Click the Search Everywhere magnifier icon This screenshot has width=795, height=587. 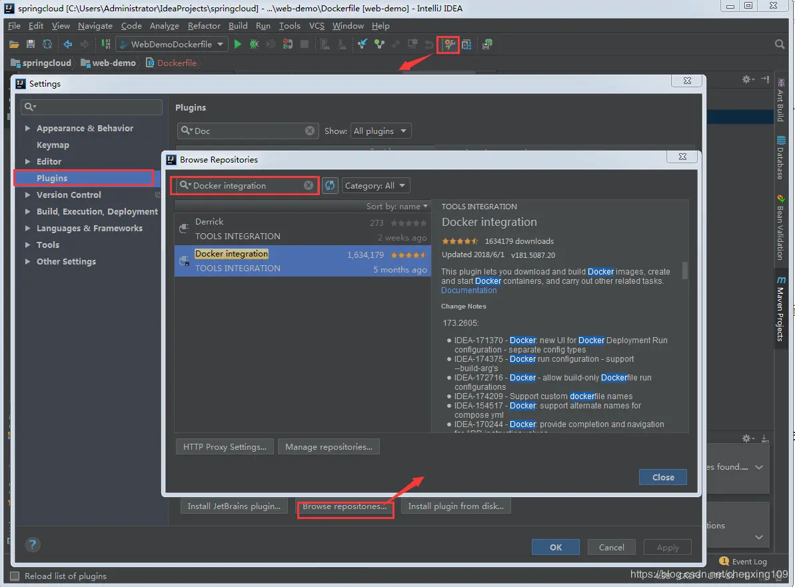[780, 45]
